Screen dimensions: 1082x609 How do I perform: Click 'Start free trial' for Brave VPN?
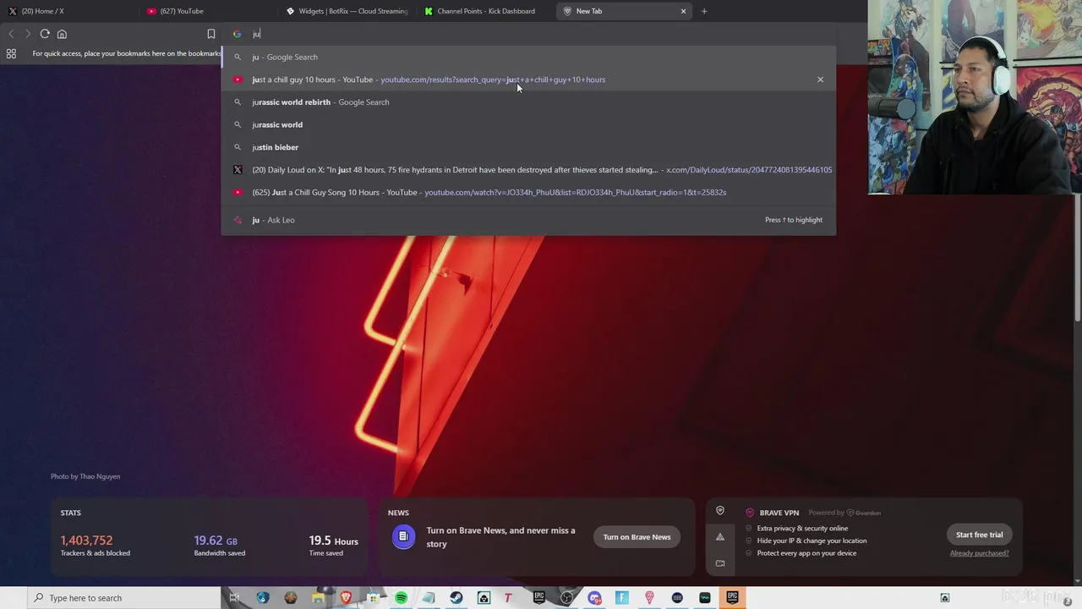pos(979,535)
